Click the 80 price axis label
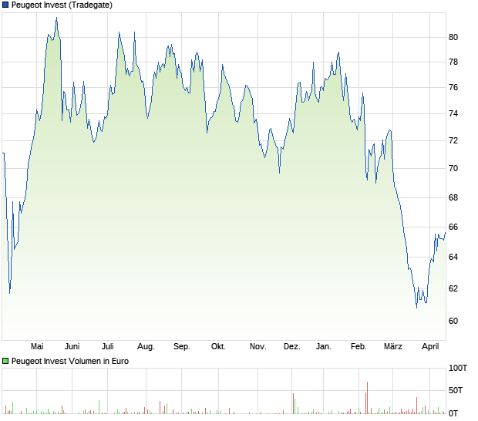This screenshot has height=421, width=478. 453,37
